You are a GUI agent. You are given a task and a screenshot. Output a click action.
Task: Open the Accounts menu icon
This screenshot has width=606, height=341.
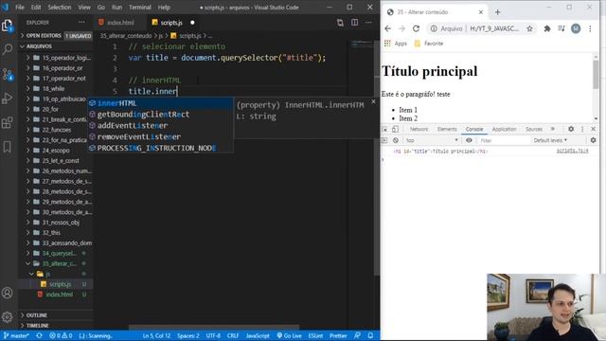pyautogui.click(x=8, y=293)
